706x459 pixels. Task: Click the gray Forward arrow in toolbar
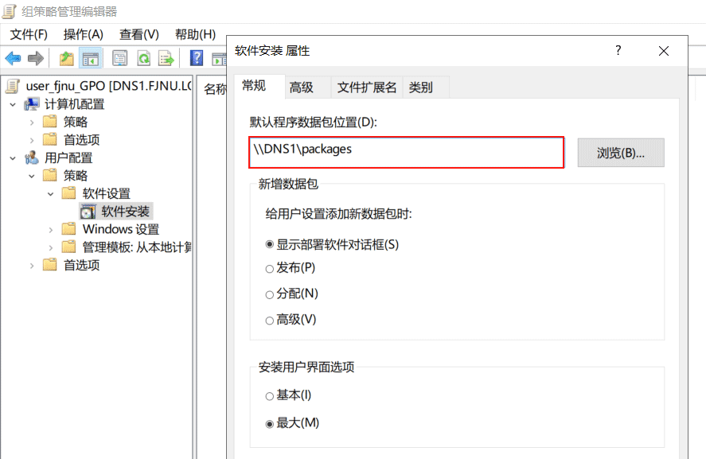(36, 58)
